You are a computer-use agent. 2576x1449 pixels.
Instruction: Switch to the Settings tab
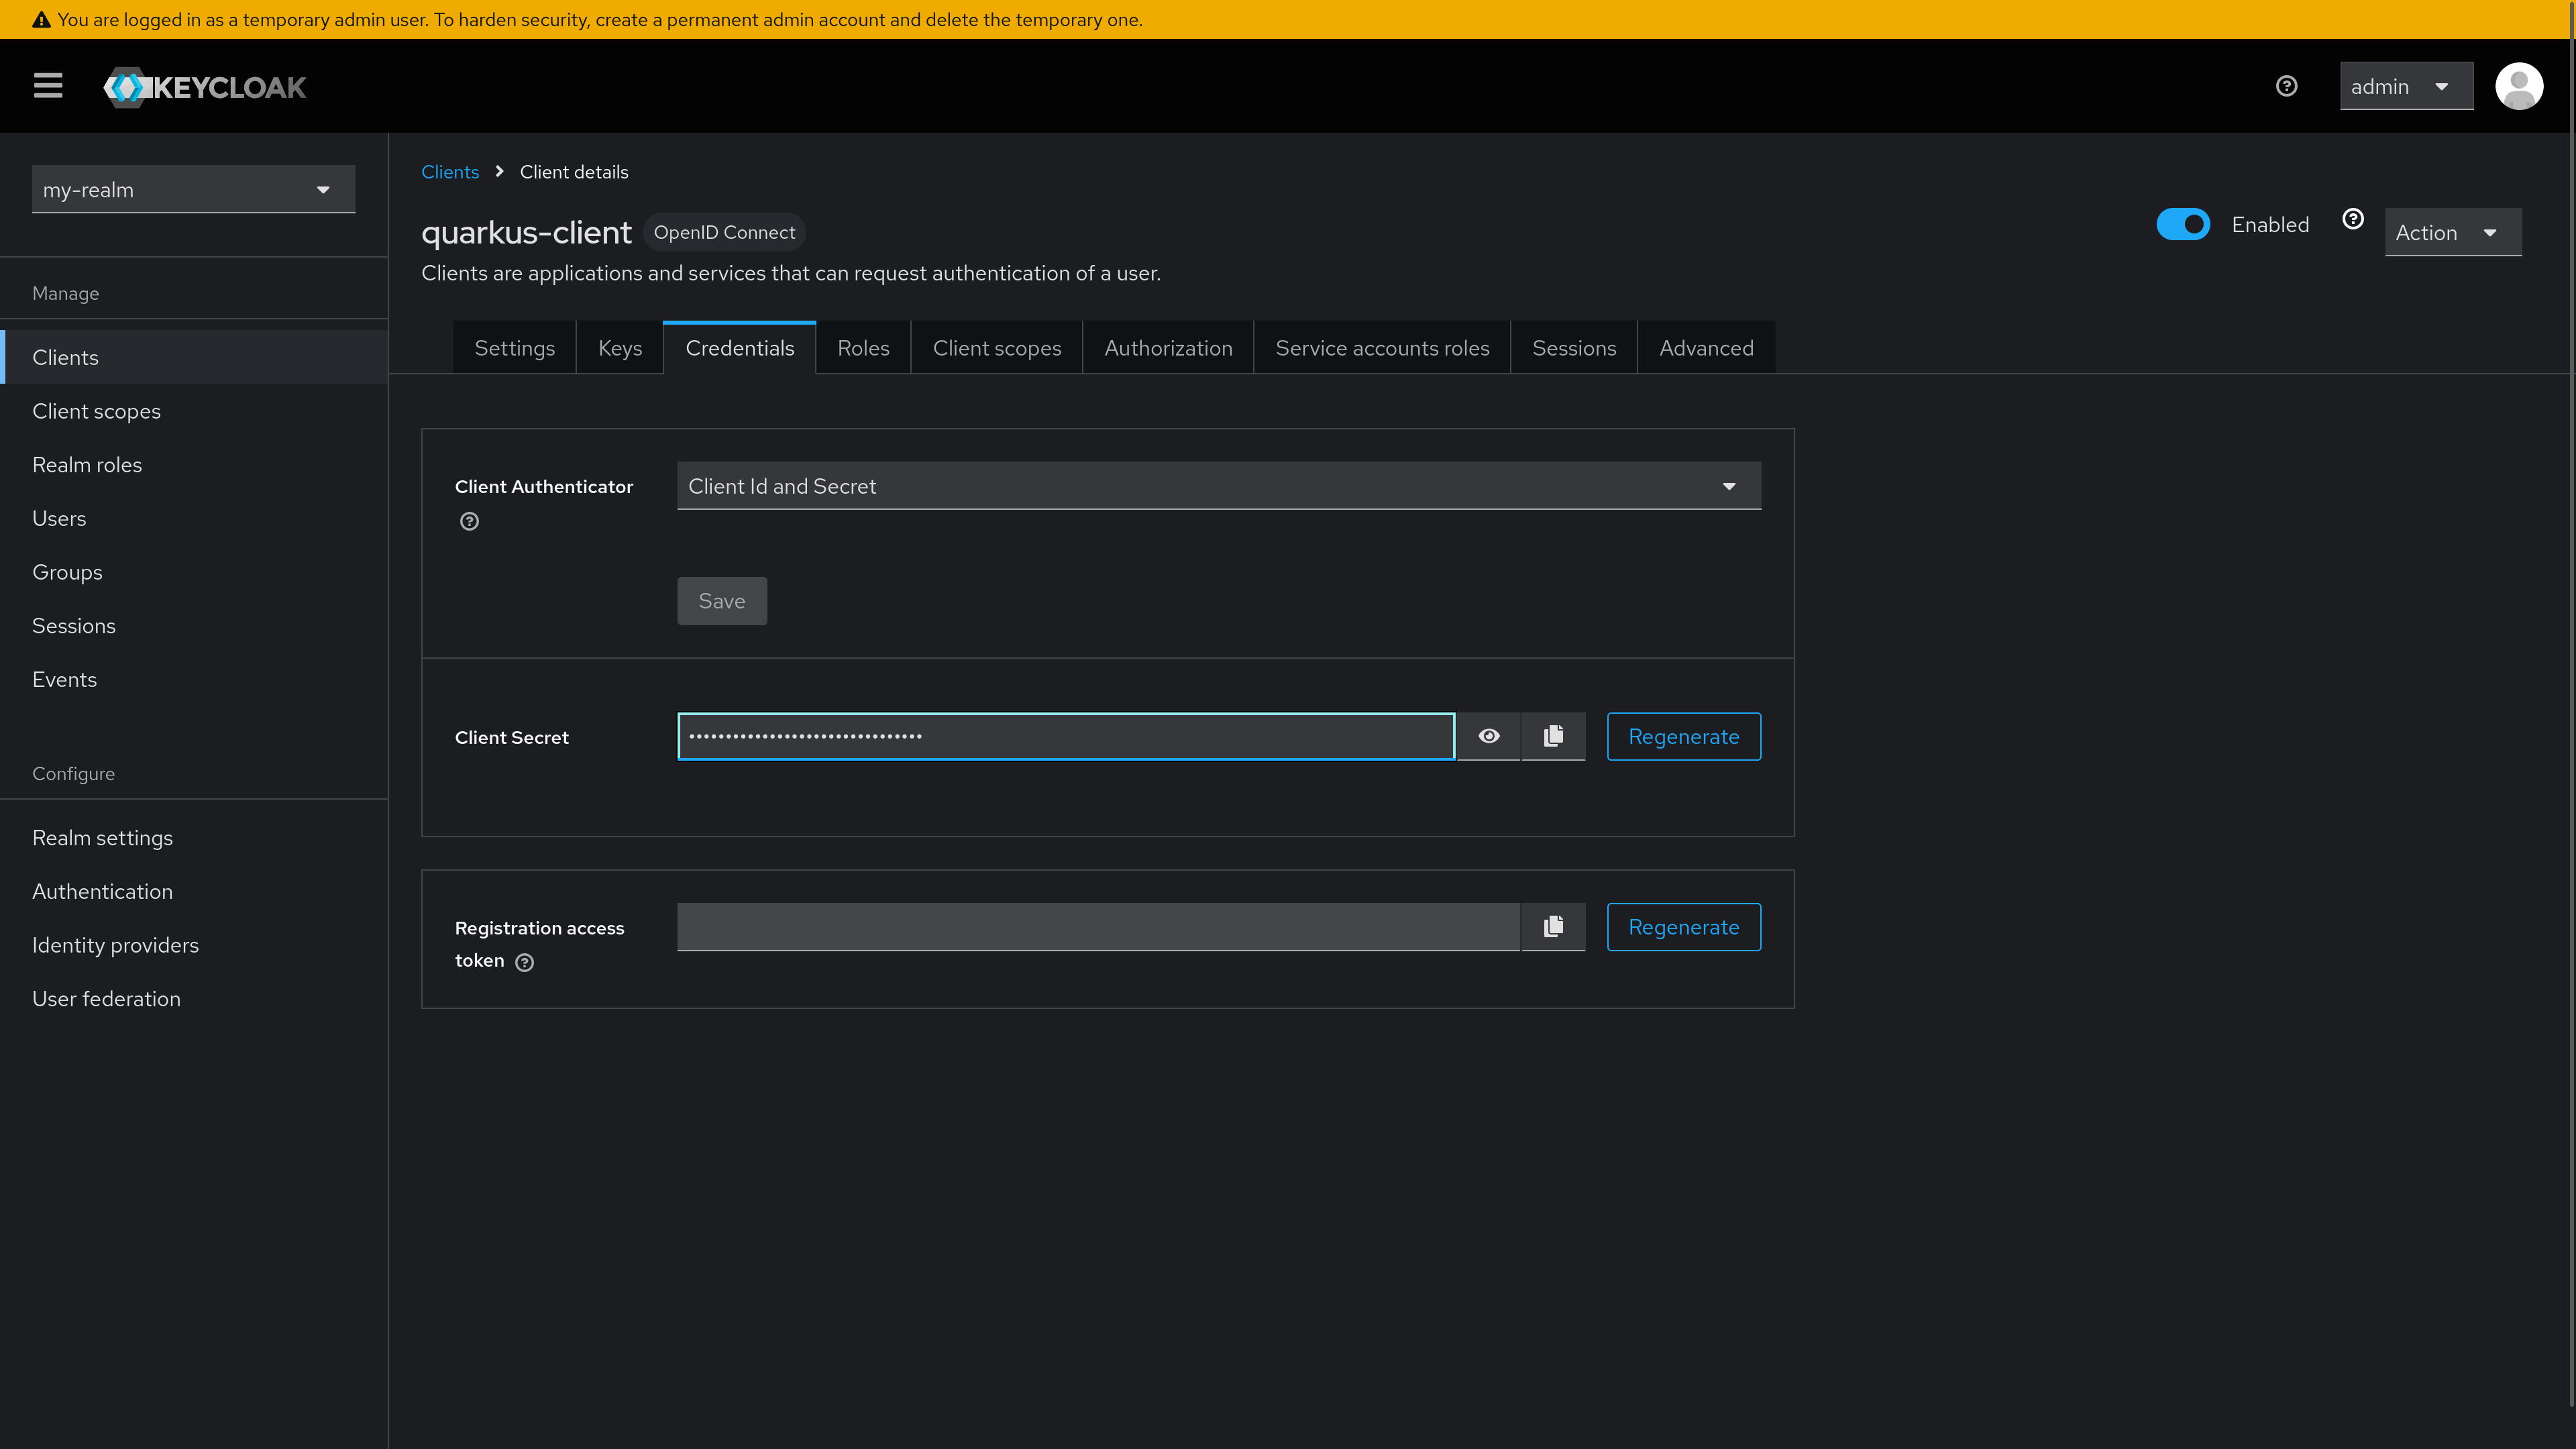[x=514, y=348]
